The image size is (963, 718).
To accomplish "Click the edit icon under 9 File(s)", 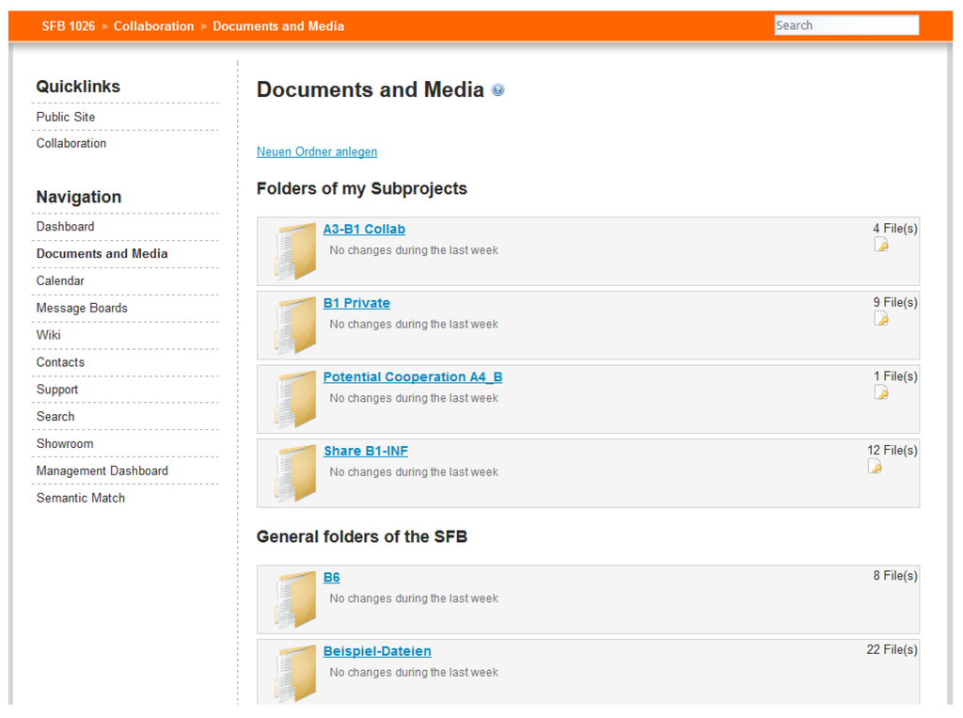I will click(881, 318).
